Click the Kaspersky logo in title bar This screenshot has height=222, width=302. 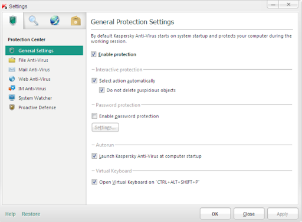[4, 6]
